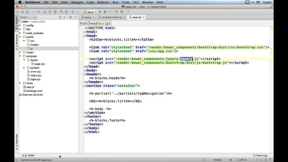Open the Settings hexagon icon in toolbar
Screen dimensions: 288x162
[121, 12]
